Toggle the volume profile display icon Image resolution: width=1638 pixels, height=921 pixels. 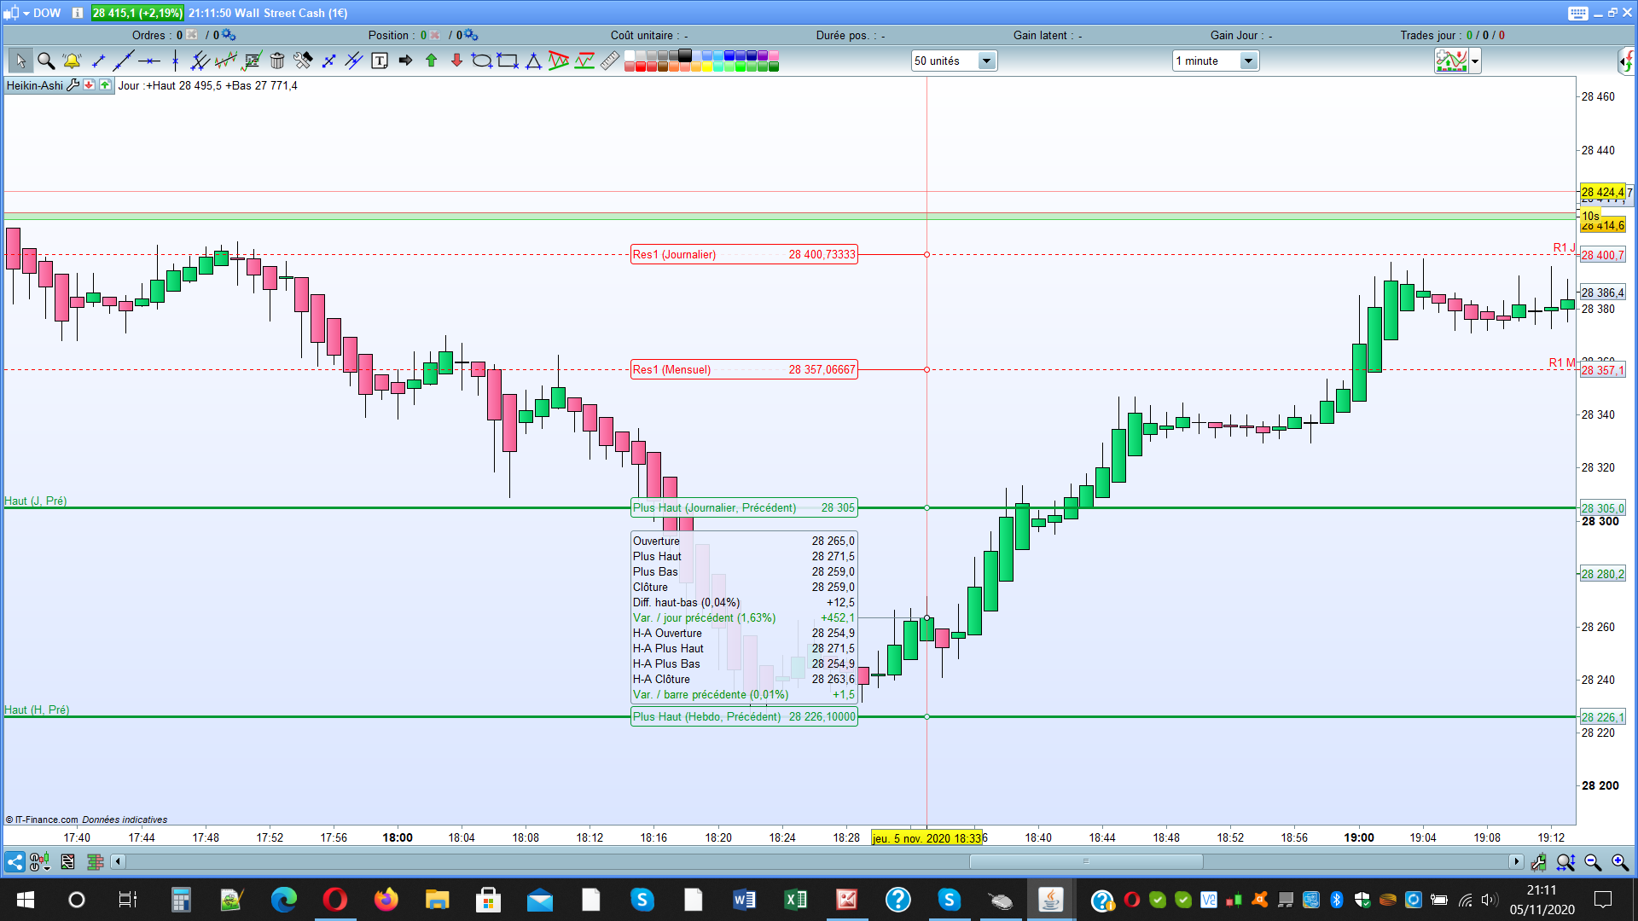96,862
